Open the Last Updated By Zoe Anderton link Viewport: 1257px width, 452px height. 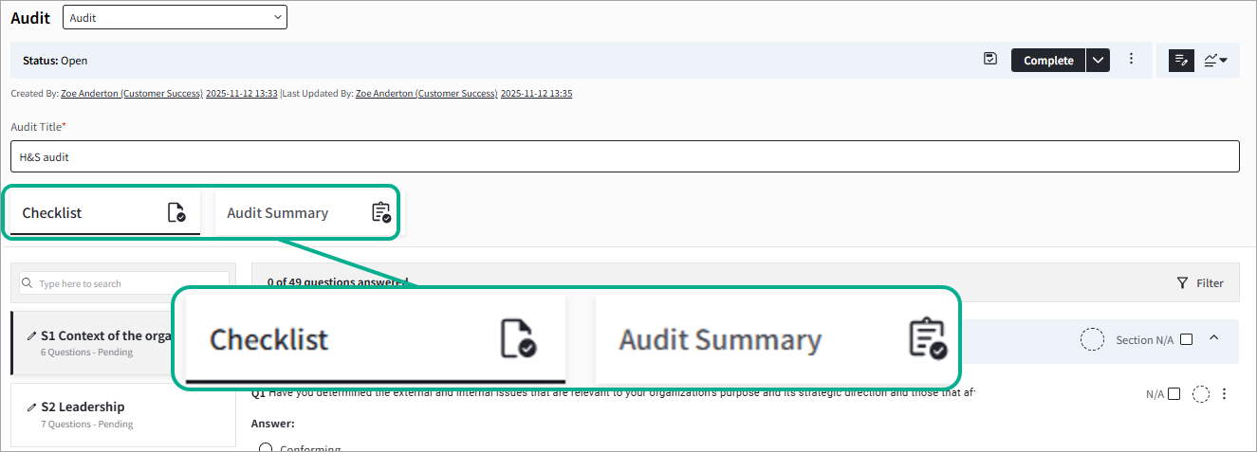(426, 94)
